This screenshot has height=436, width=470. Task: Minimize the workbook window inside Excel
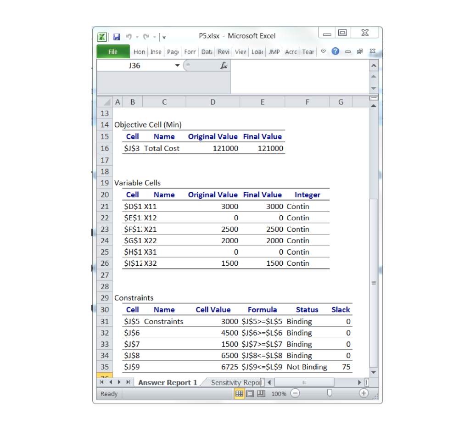pos(348,51)
